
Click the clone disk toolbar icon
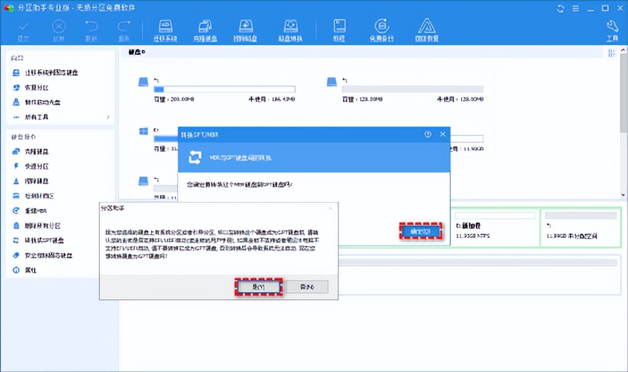coord(205,29)
